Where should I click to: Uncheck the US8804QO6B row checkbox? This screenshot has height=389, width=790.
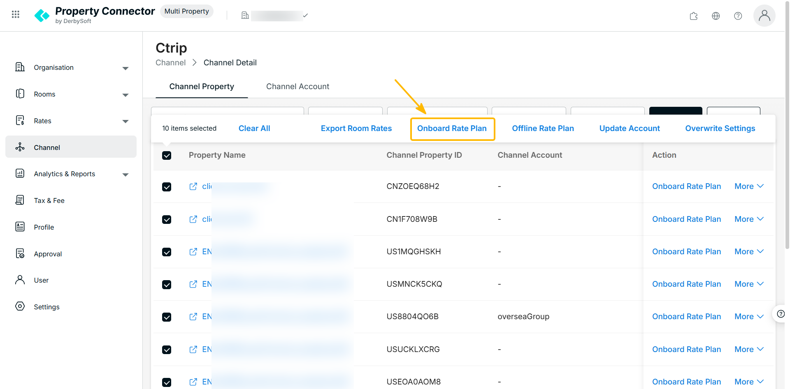[x=167, y=317]
